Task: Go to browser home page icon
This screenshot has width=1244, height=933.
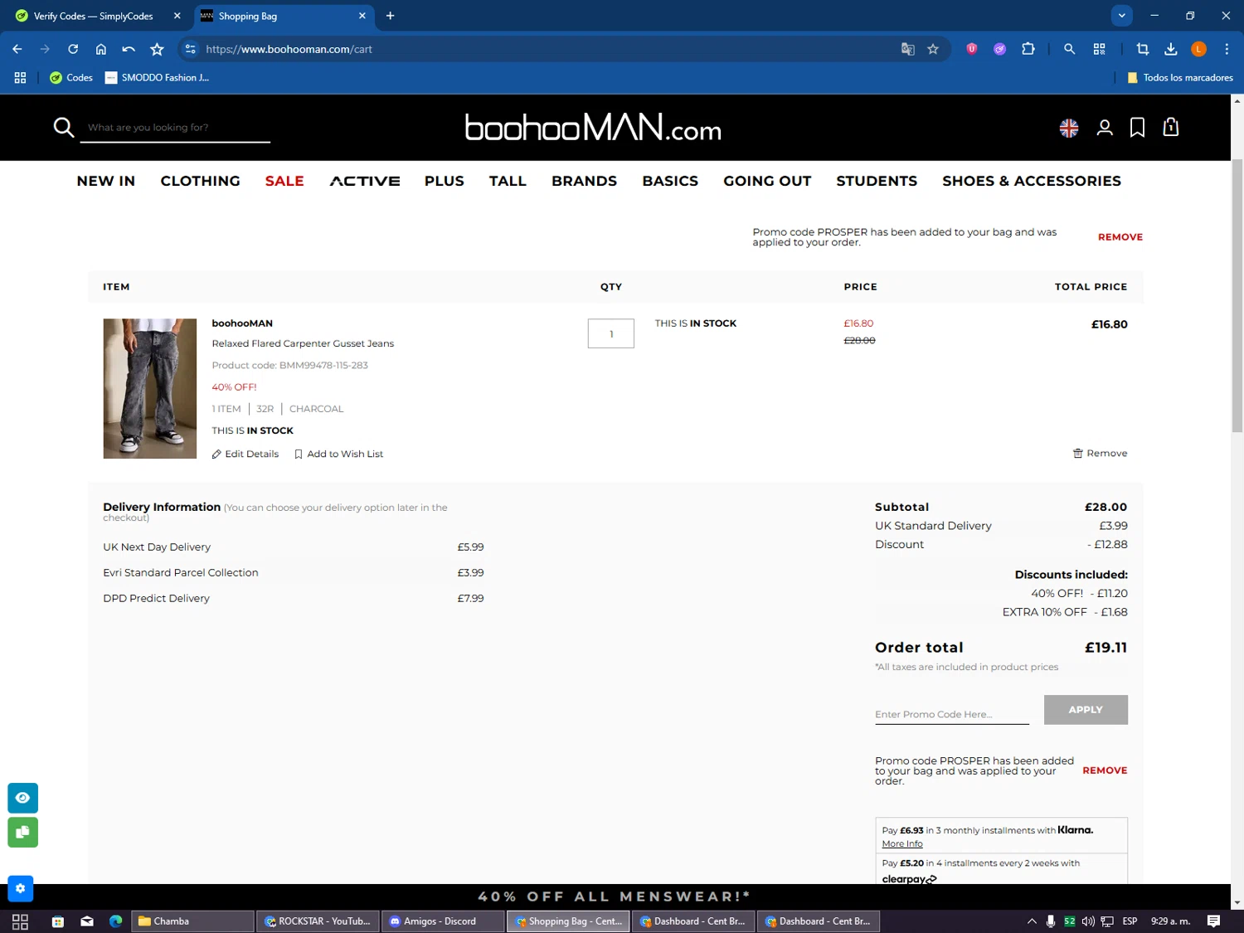Action: coord(101,49)
